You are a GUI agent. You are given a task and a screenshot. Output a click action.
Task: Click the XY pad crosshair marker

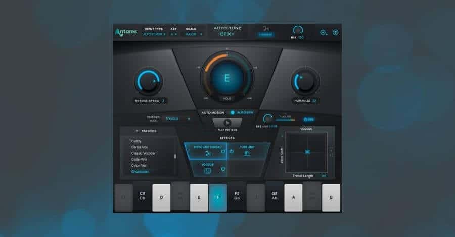click(x=307, y=152)
